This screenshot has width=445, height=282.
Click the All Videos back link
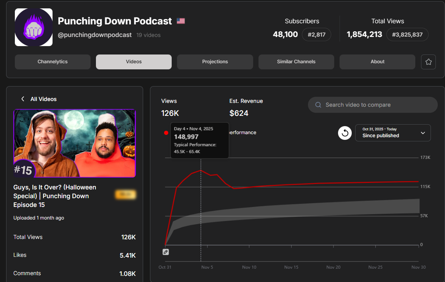click(x=43, y=99)
